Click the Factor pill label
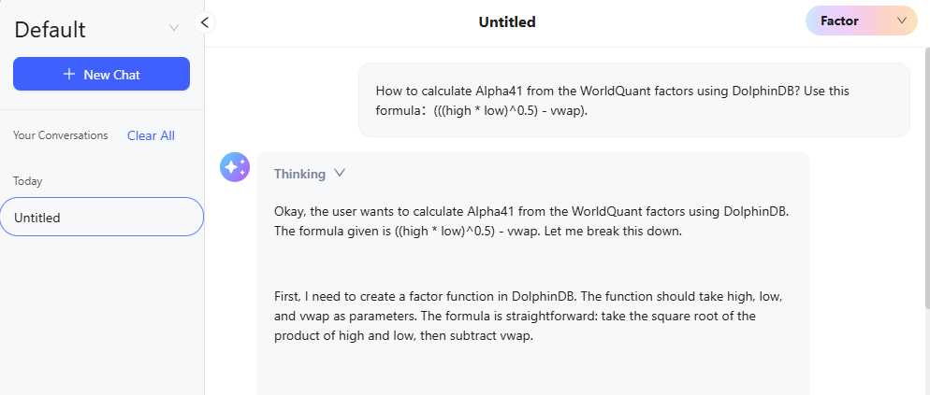Viewport: 930px width, 395px height. tap(839, 21)
